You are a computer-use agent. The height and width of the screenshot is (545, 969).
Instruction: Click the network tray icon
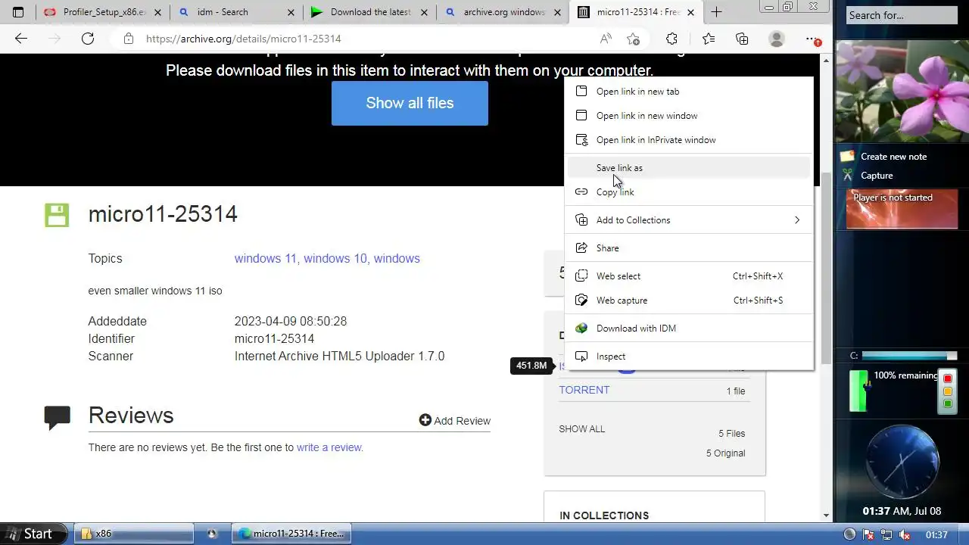pos(886,534)
